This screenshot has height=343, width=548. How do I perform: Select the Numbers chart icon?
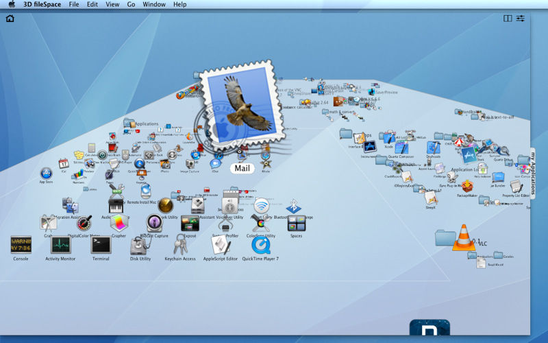pos(78,174)
